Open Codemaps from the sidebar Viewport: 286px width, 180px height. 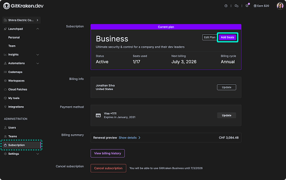point(15,72)
